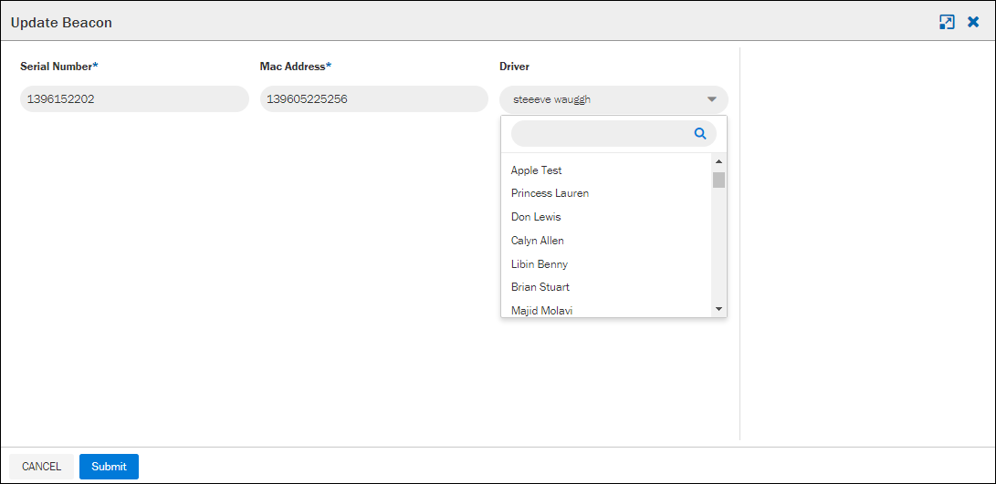Click the driver list scroll down arrow

[719, 309]
